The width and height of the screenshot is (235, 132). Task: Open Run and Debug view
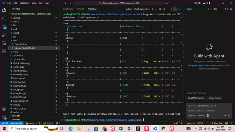[x=4, y=35]
